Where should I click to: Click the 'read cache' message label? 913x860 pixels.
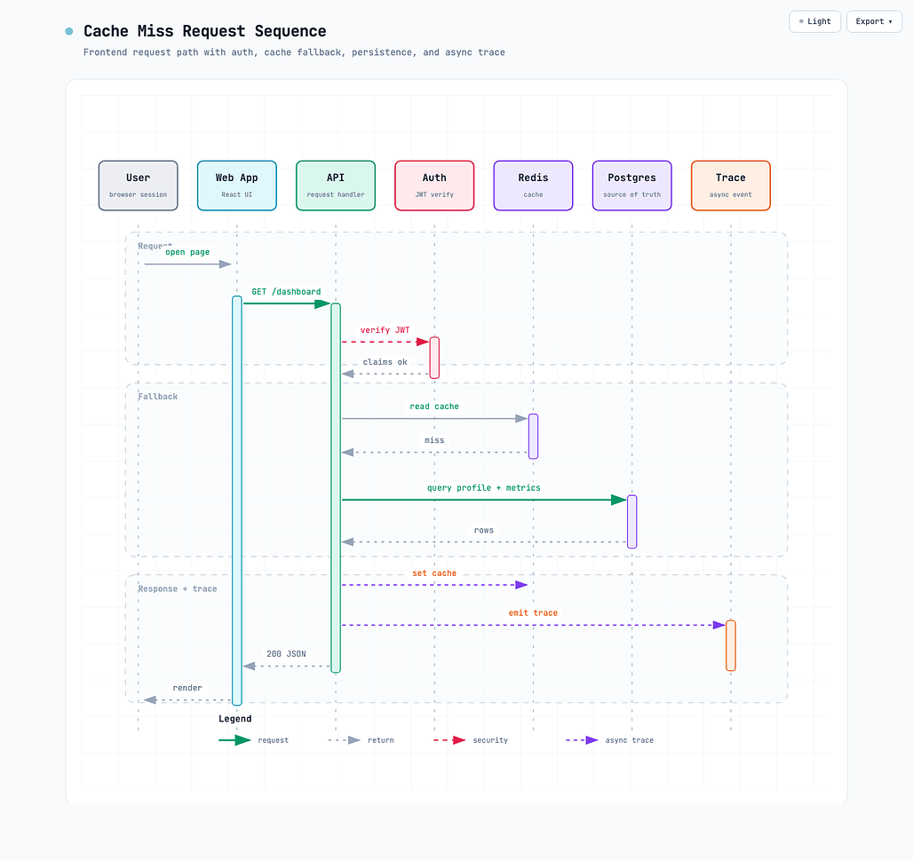tap(434, 406)
